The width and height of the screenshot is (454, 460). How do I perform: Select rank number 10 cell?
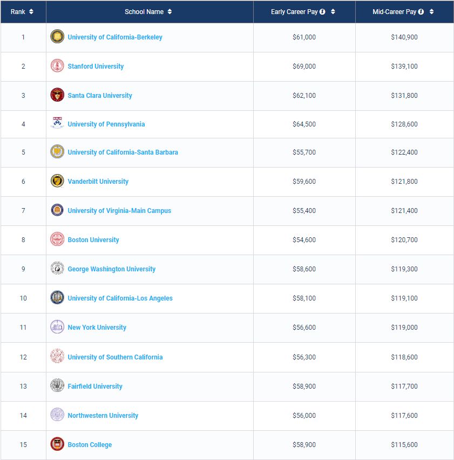[x=23, y=298]
